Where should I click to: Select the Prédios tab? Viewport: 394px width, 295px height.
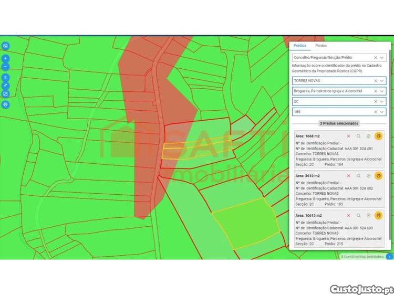coord(300,46)
